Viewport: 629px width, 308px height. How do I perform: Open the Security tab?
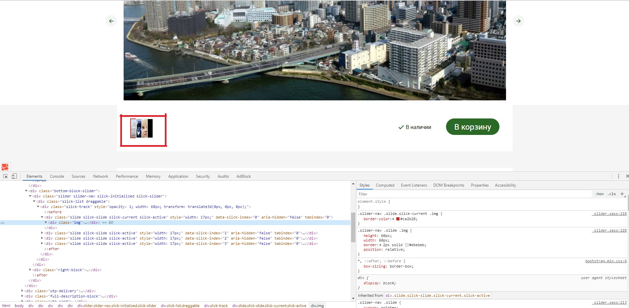(203, 176)
